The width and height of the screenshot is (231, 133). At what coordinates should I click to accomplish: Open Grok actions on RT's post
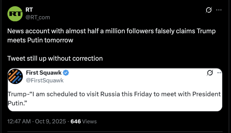209,10
